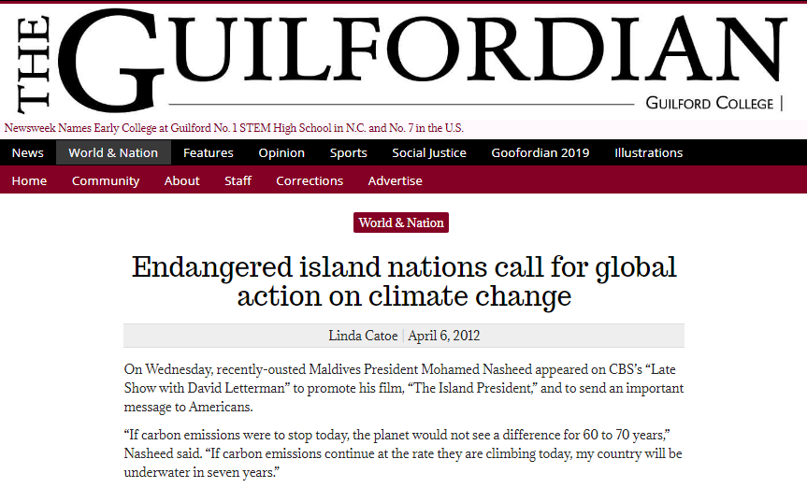The image size is (807, 488).
Task: Visit the About page
Action: coord(181,180)
